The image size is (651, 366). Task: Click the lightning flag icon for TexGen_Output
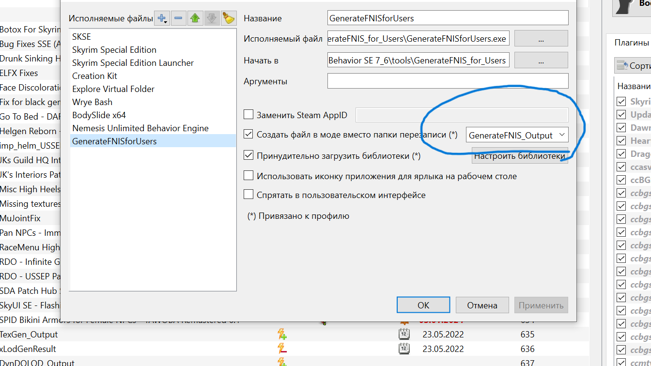point(281,334)
